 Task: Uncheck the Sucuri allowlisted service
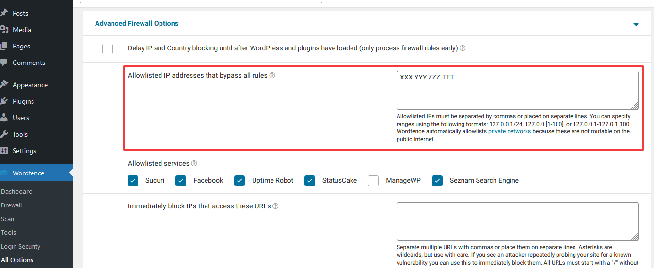click(x=133, y=181)
